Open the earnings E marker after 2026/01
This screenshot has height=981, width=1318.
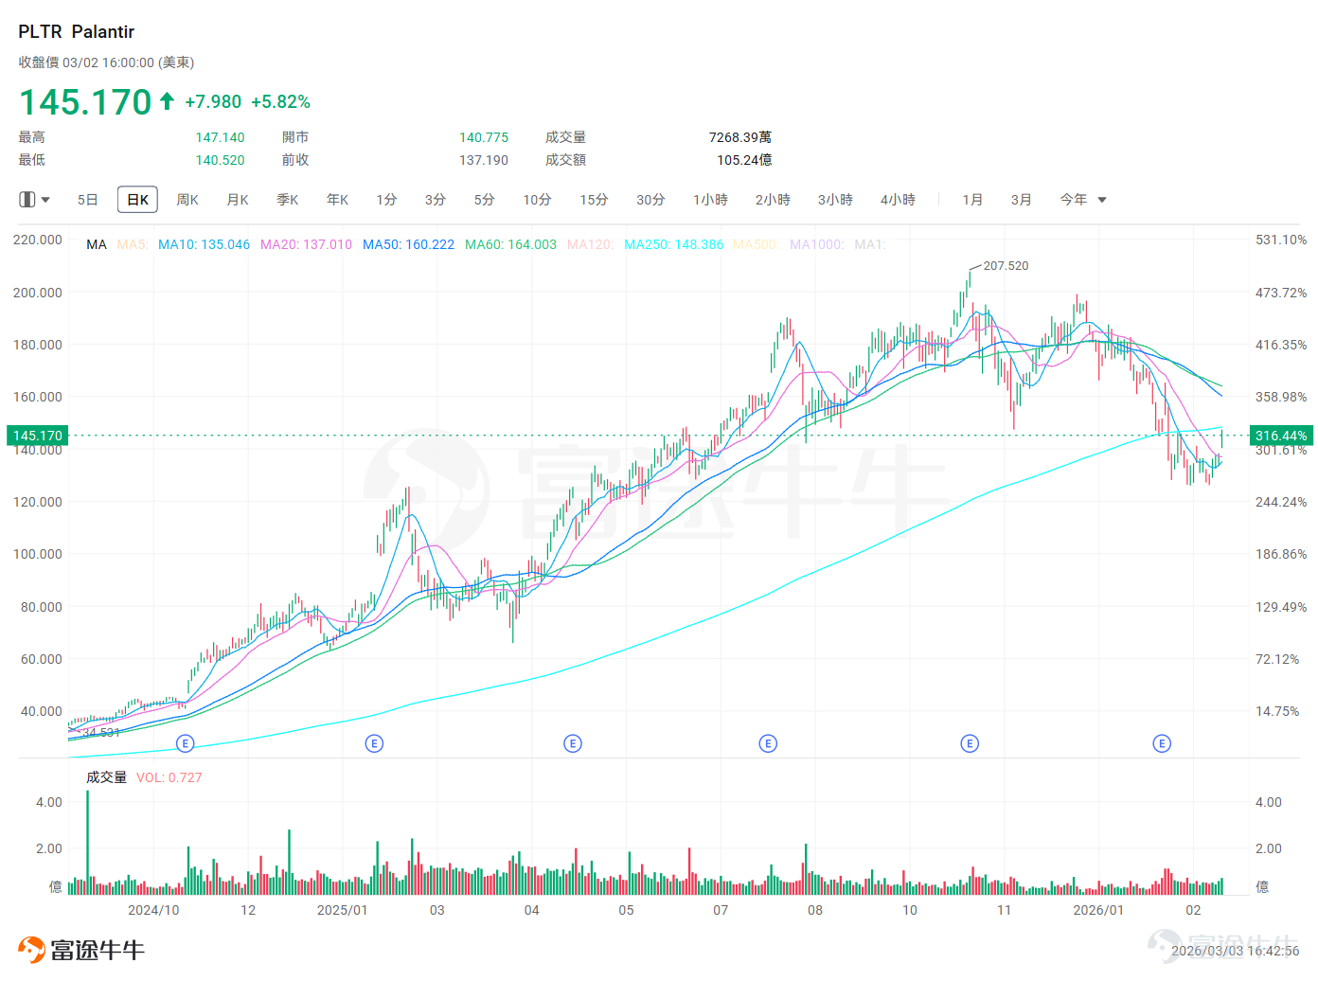1162,743
